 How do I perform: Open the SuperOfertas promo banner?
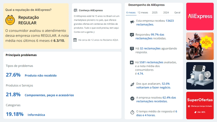[x=200, y=106]
